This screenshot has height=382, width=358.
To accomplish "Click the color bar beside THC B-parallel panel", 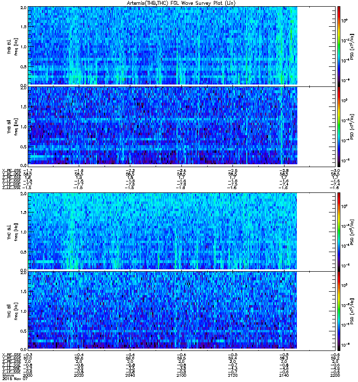I will point(339,311).
